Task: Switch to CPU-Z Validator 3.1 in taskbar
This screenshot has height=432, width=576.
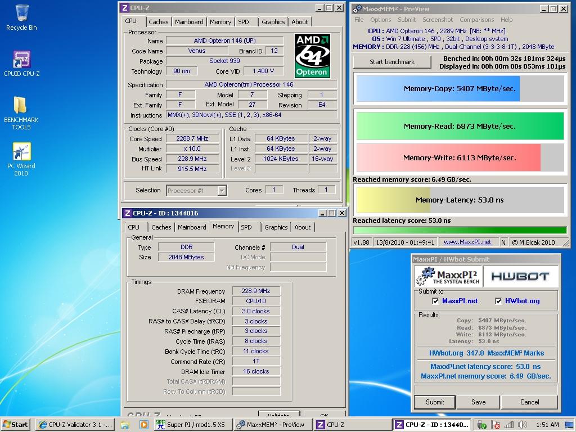Action: point(75,425)
